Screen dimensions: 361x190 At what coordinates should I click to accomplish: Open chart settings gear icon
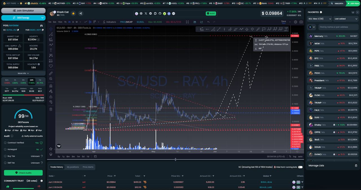coord(296,22)
